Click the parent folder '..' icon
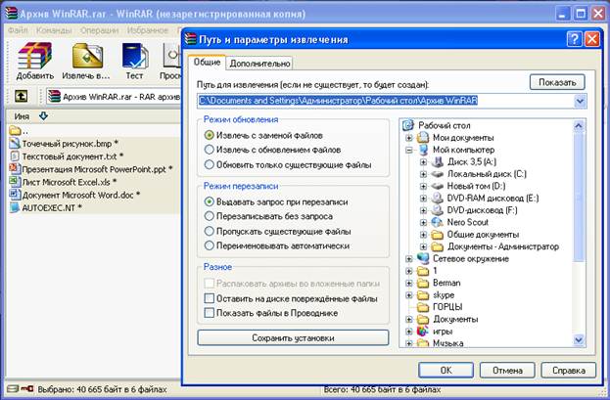 click(x=15, y=130)
